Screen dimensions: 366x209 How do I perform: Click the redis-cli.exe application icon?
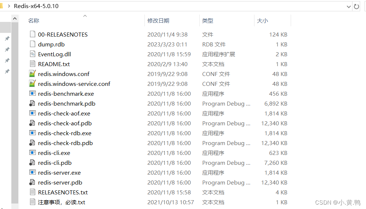pyautogui.click(x=33, y=153)
